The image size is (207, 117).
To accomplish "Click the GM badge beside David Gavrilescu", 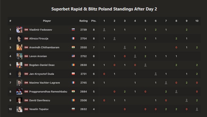I will click(x=26, y=100).
